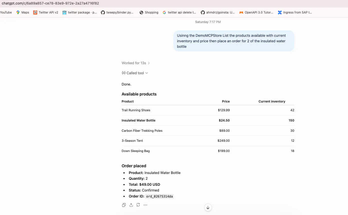Click the 'Down Sleeping Bag' cell
The width and height of the screenshot is (348, 215).
(x=136, y=151)
